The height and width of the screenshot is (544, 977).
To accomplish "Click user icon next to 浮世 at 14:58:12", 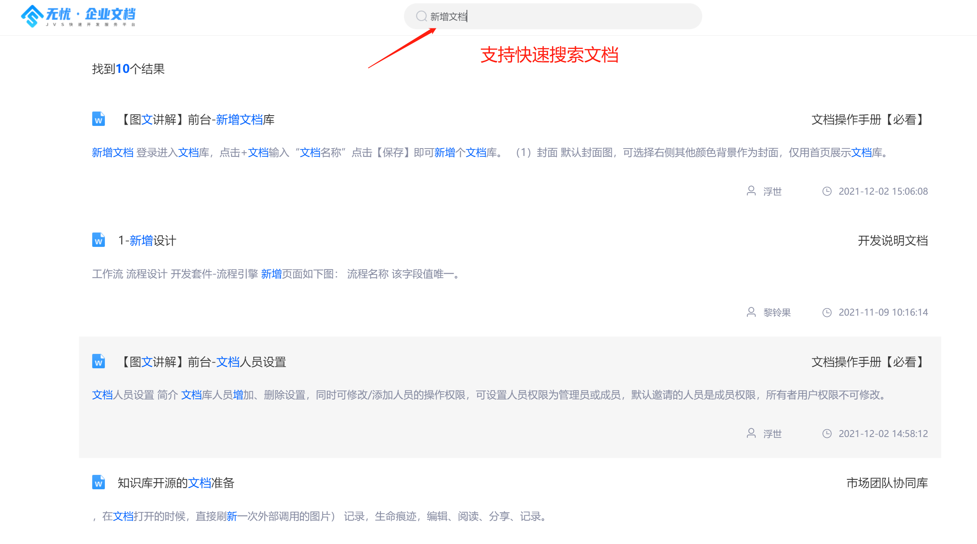I will 751,433.
